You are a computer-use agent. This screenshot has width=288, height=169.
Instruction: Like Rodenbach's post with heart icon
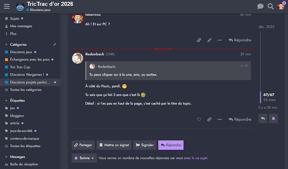(199, 119)
